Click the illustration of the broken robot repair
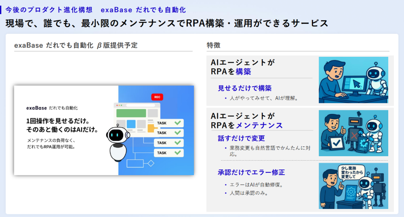This screenshot has width=404, height=217. point(353,133)
